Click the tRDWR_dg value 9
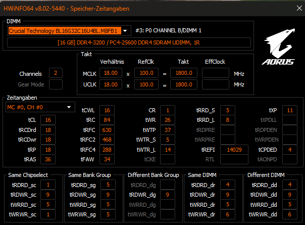305x225 pixels. 168,195
